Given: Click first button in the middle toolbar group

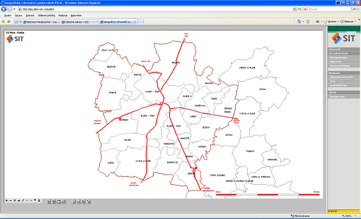Looking at the screenshot, I should coord(49,201).
